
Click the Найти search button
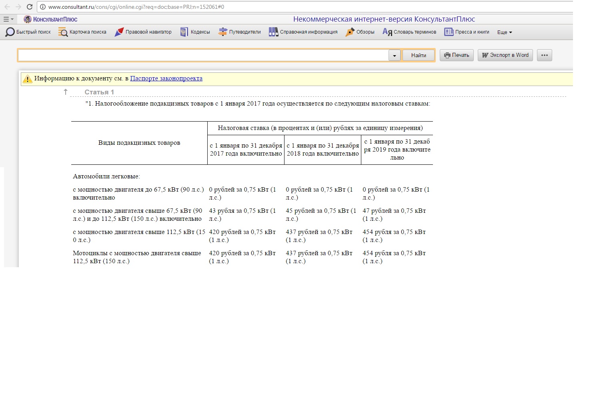pyautogui.click(x=419, y=56)
